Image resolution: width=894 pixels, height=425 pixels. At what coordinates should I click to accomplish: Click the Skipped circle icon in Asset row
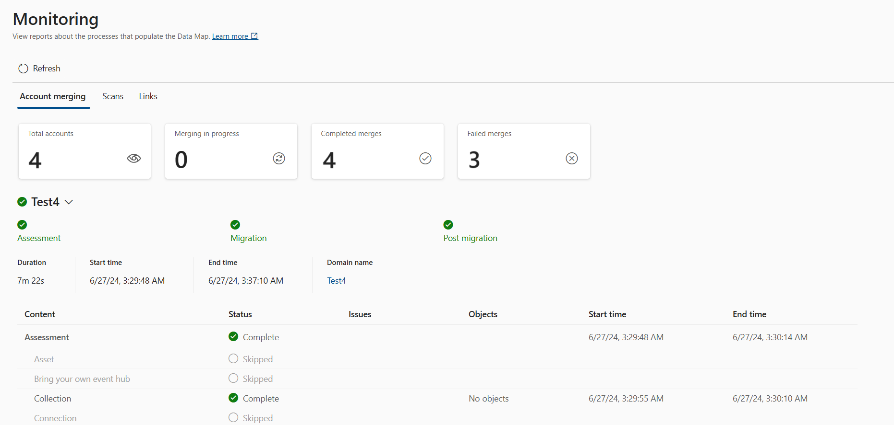[233, 358]
